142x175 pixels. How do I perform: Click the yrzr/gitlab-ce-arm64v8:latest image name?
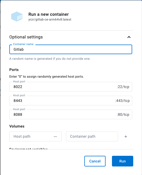(50, 19)
